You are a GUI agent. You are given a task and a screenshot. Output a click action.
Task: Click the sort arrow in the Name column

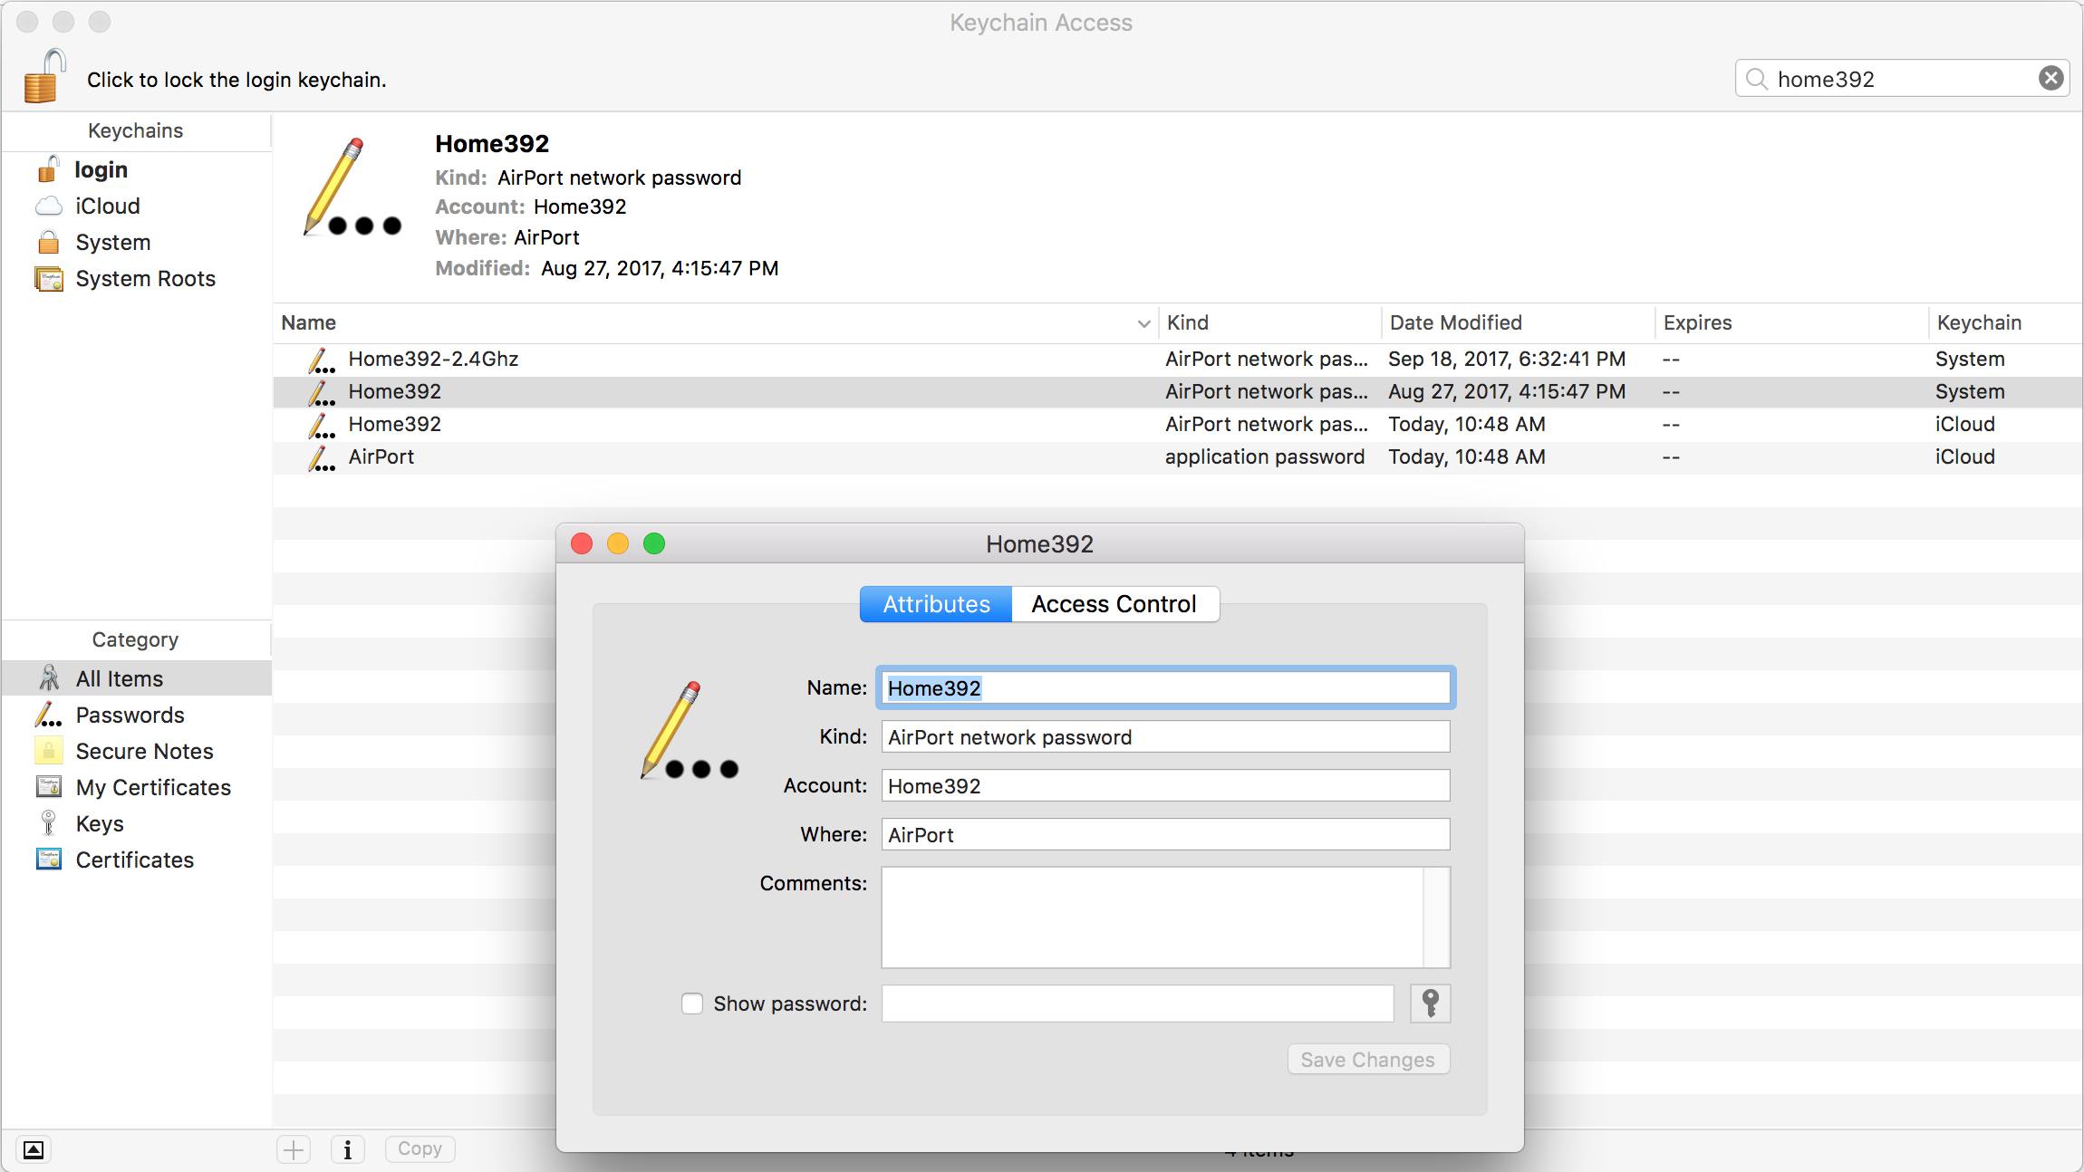point(1143,324)
